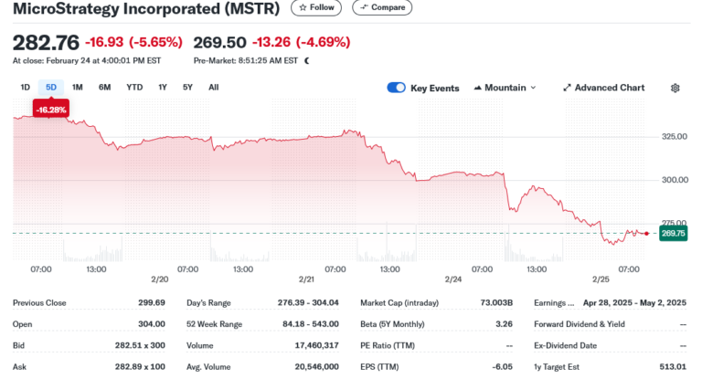702x379 pixels.
Task: Click the pre-market price 269.50
Action: click(219, 43)
